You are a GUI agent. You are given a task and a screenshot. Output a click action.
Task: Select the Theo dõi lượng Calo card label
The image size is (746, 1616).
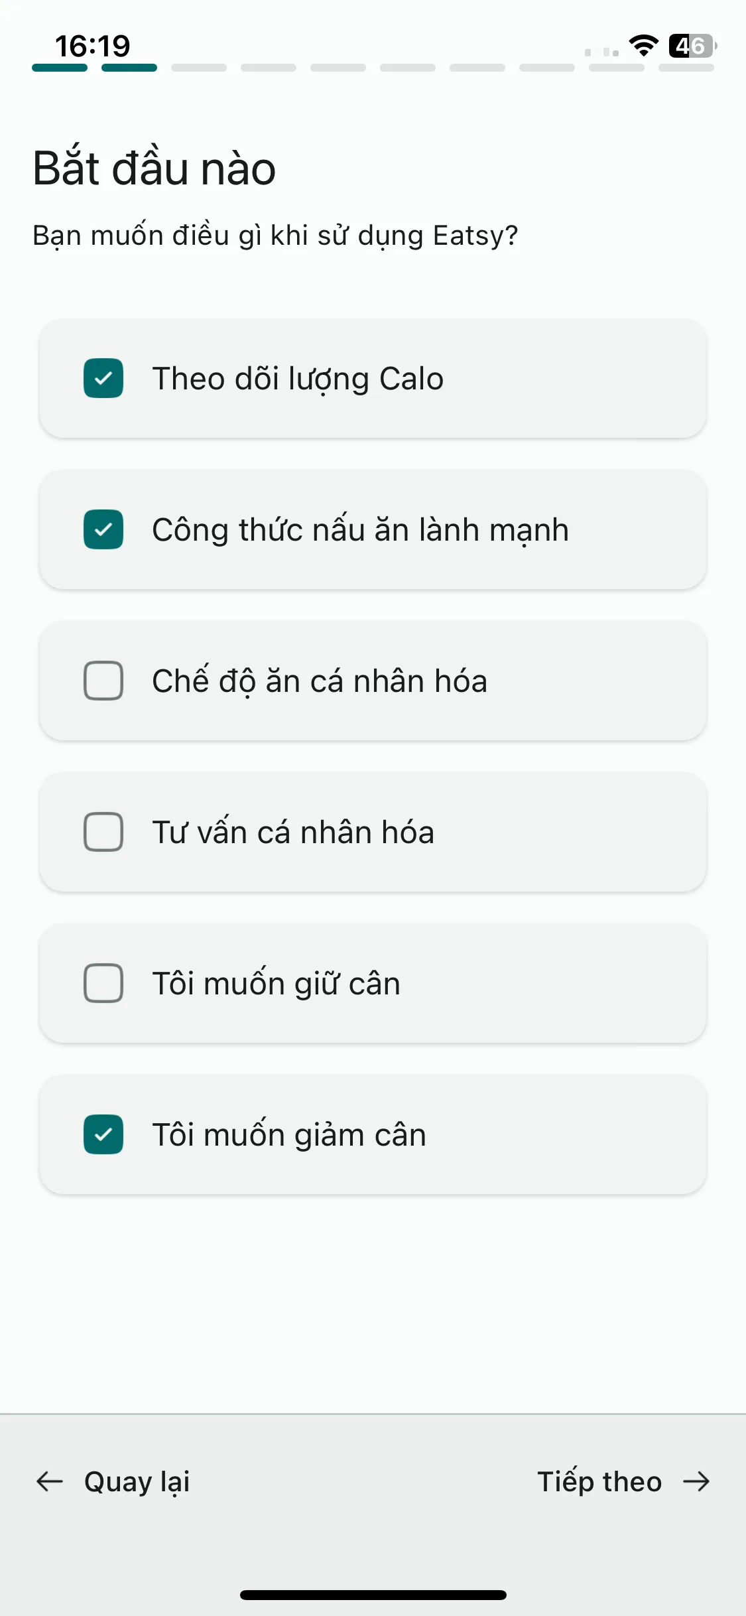pos(298,379)
